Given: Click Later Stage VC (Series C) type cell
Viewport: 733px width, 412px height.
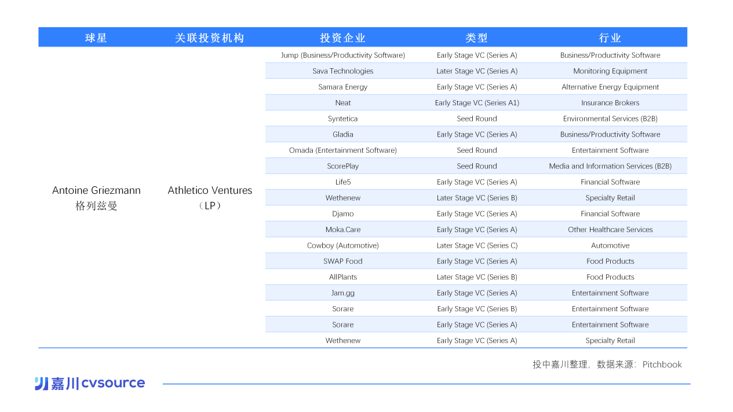Looking at the screenshot, I should click(477, 245).
